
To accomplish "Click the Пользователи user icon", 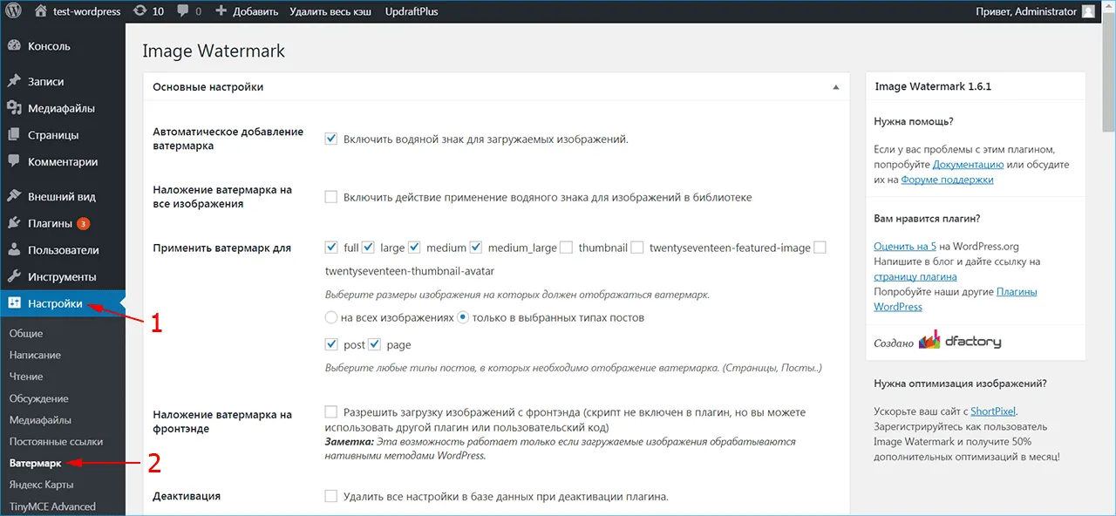I will point(14,250).
